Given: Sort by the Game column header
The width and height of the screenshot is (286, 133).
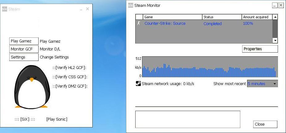Looking at the screenshot, I should (x=173, y=17).
